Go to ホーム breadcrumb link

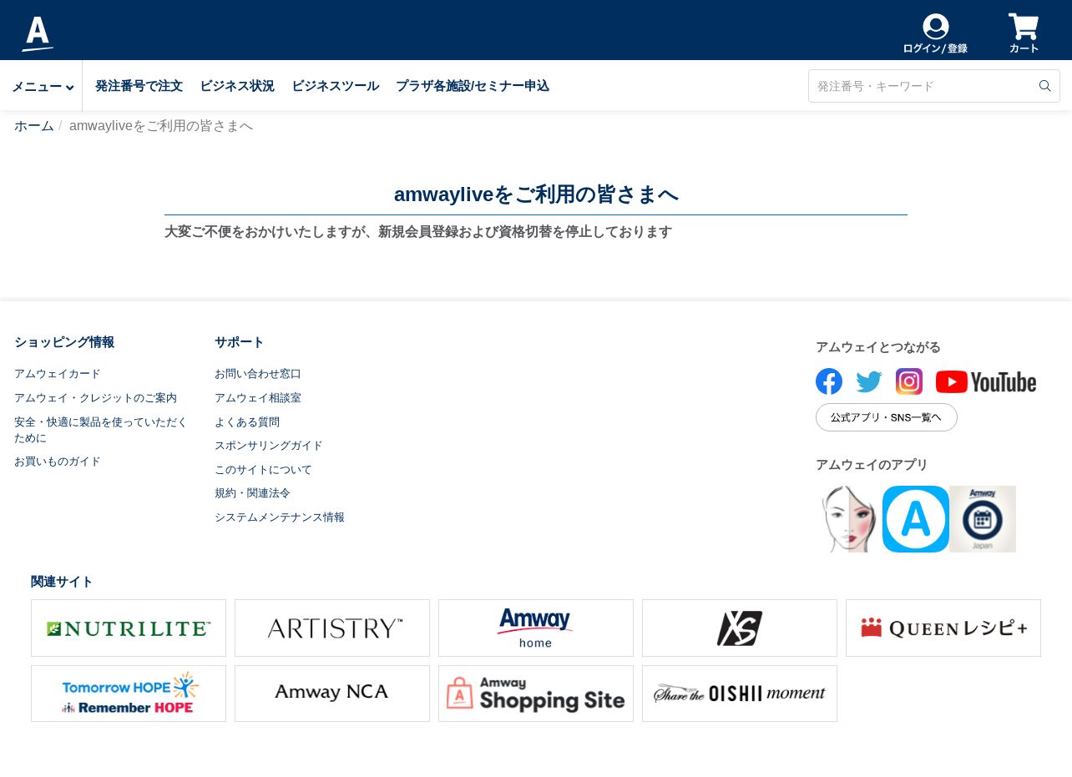click(x=34, y=126)
